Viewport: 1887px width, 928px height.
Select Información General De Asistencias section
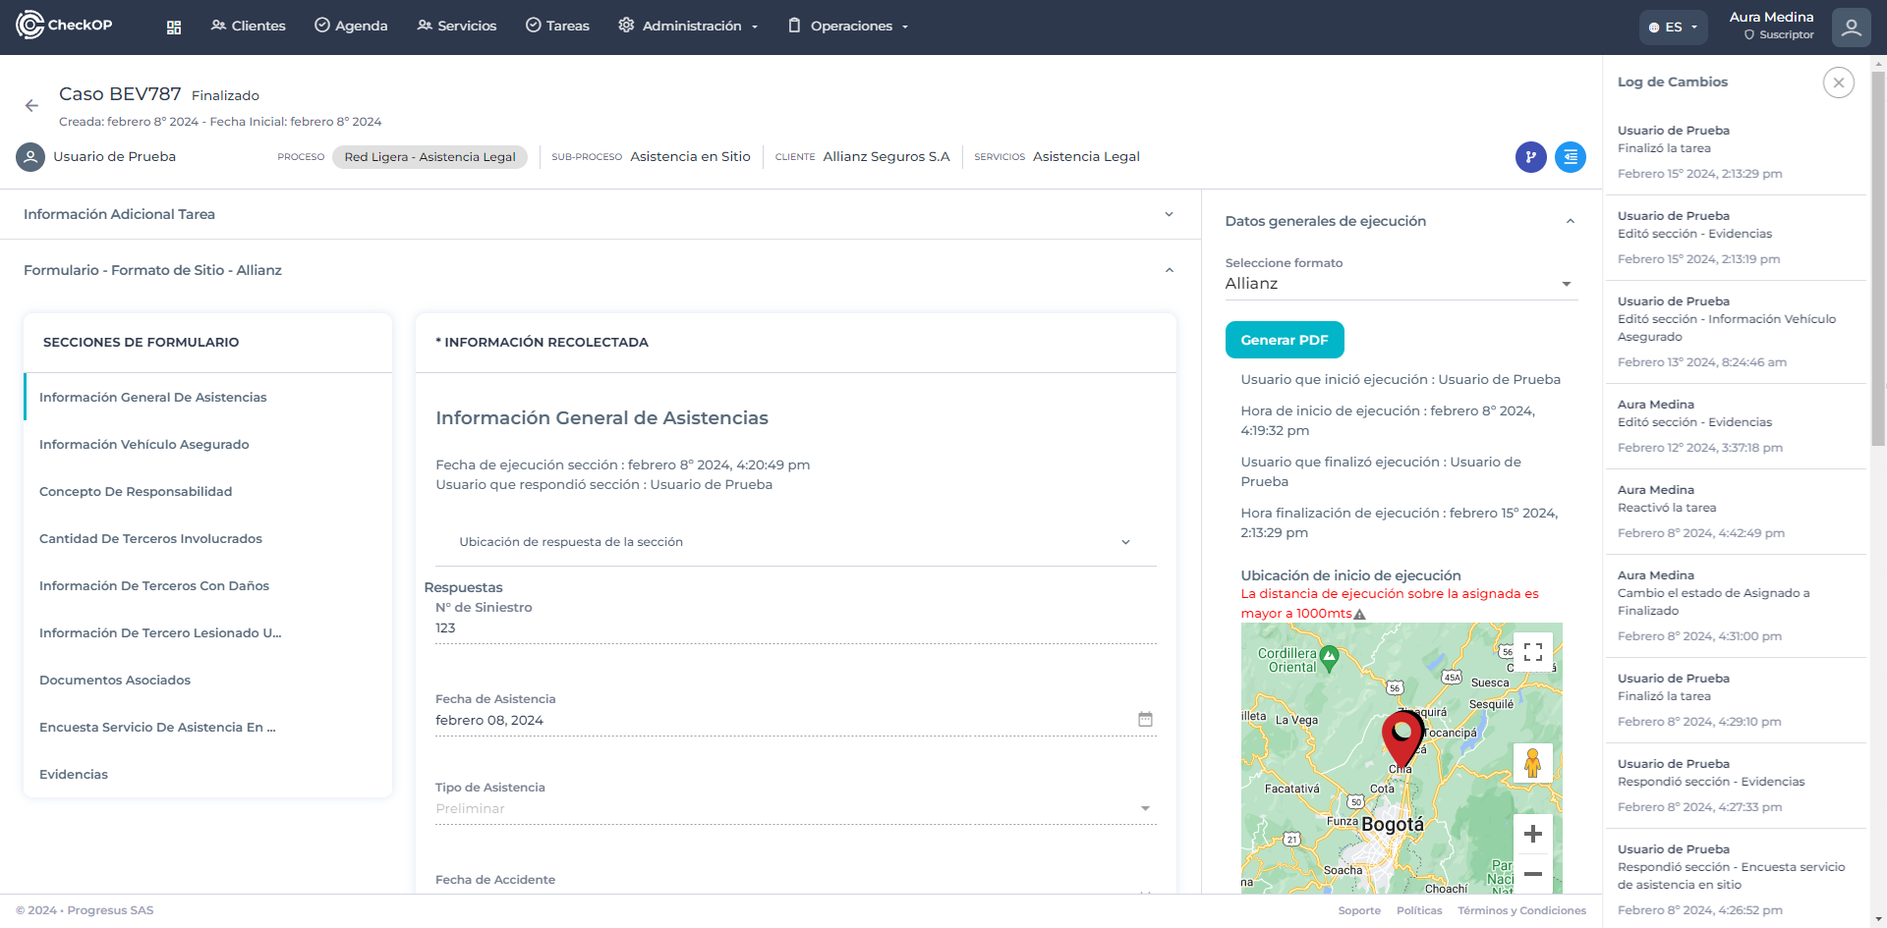[x=208, y=397]
